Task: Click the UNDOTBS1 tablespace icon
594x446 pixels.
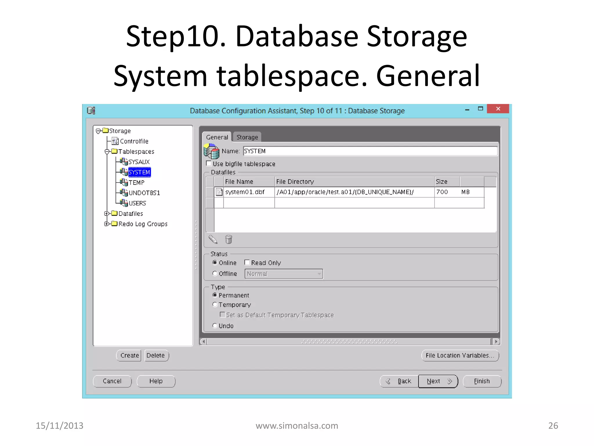Action: tap(124, 193)
